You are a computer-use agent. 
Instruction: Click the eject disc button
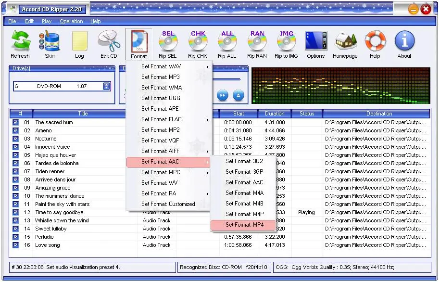pyautogui.click(x=239, y=95)
